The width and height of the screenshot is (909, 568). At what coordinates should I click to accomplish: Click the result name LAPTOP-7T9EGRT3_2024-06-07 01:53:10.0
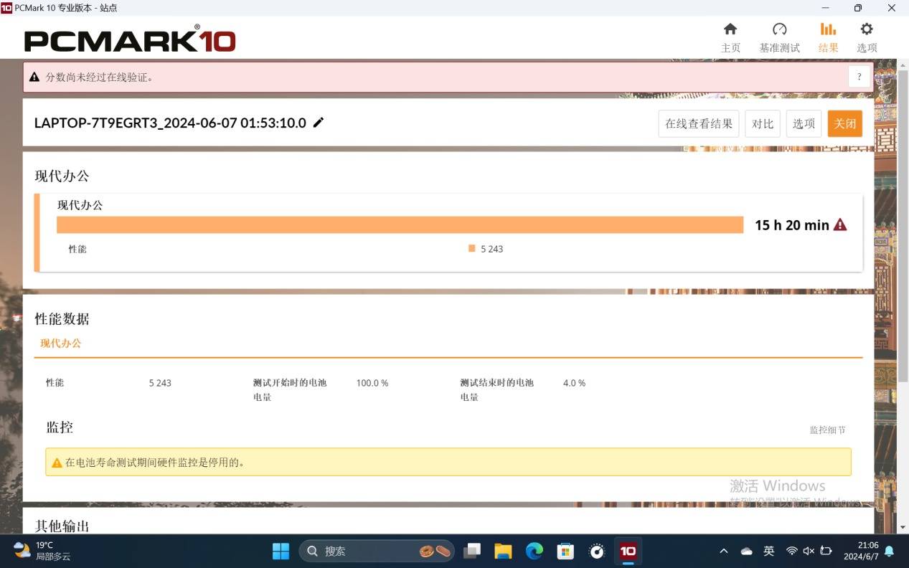[x=170, y=123]
